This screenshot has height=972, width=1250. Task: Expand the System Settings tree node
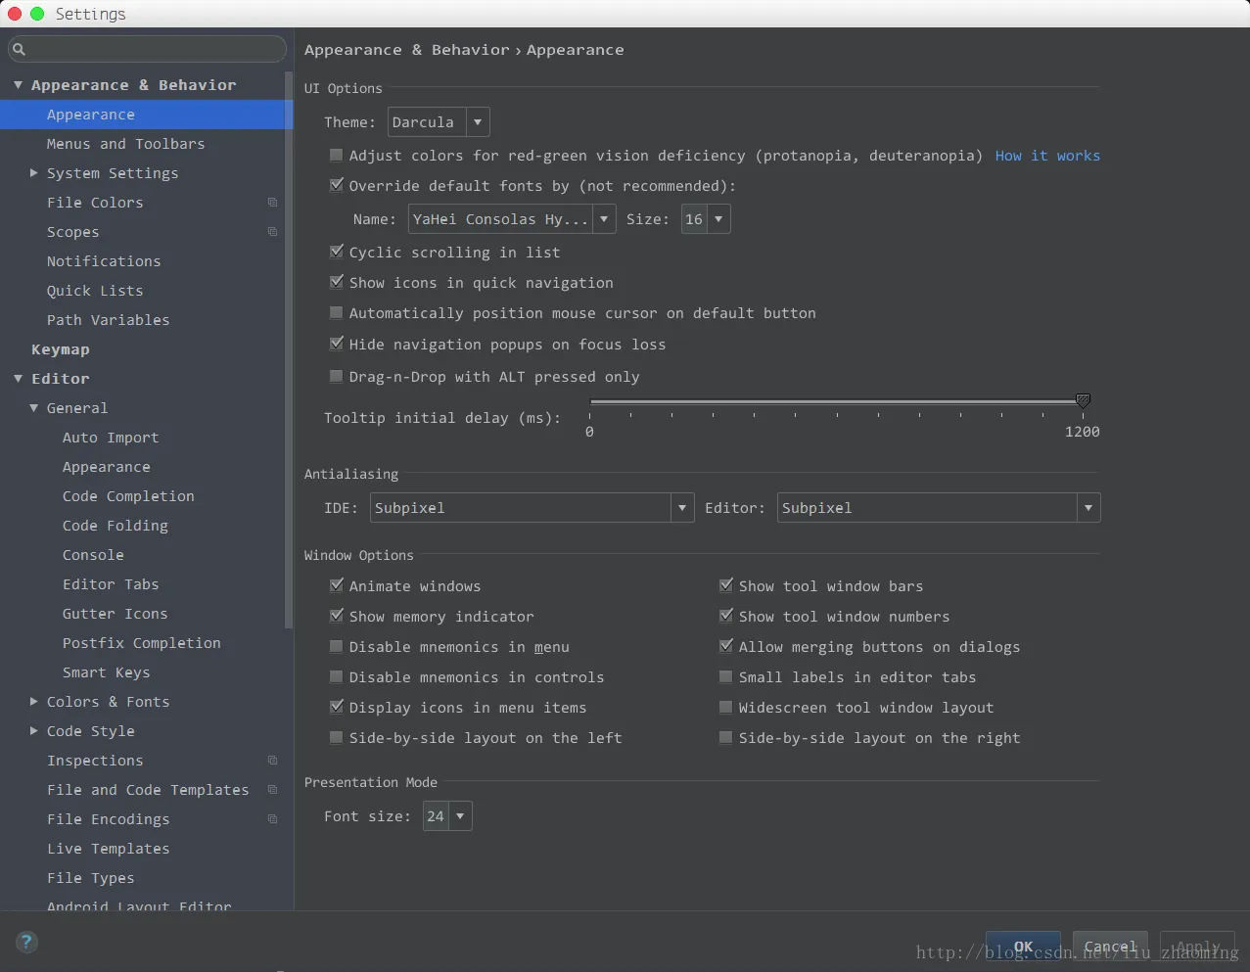coord(34,173)
